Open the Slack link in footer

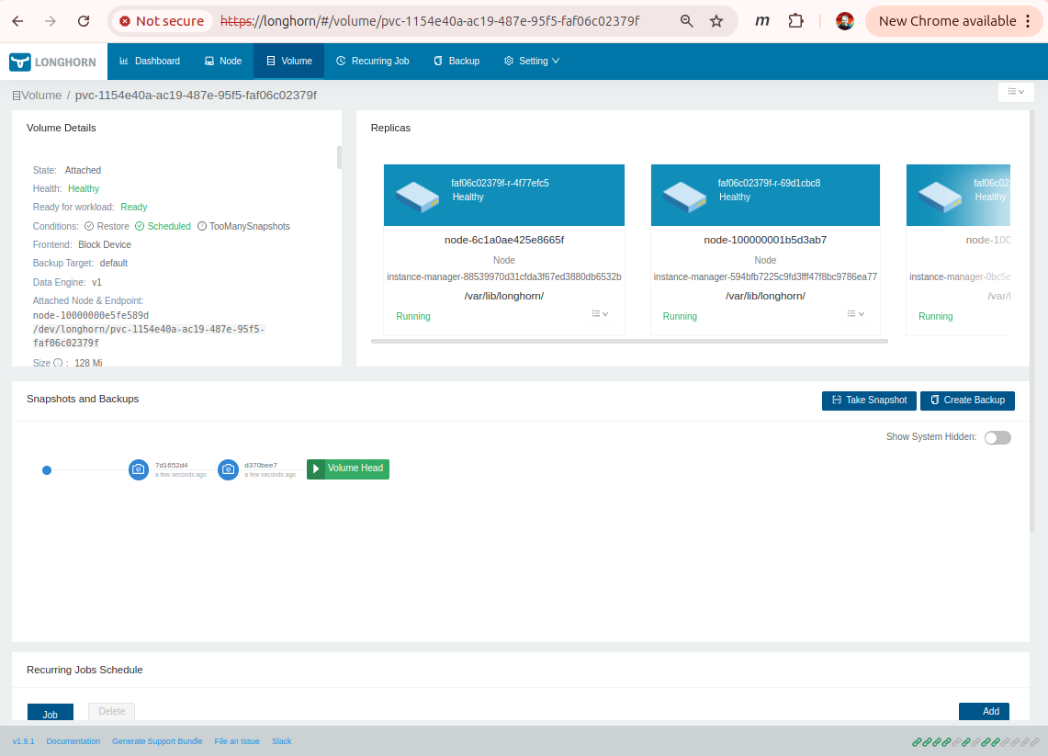(x=281, y=741)
